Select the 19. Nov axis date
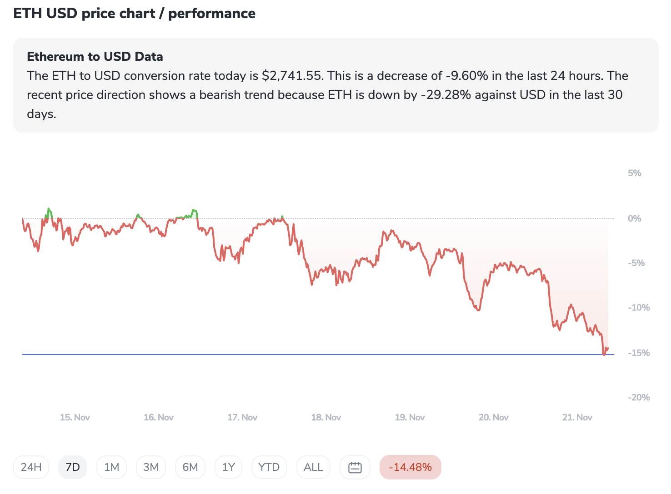The image size is (671, 494). (x=410, y=417)
